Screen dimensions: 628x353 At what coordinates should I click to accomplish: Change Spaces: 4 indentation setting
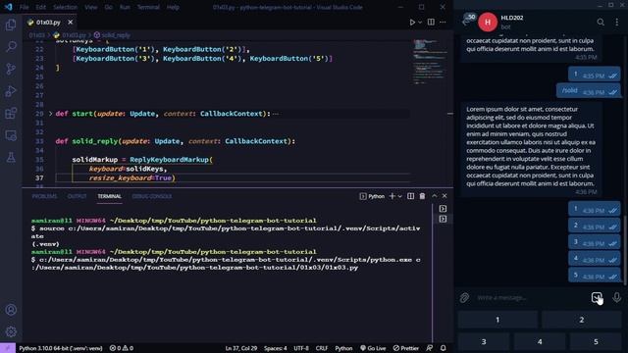(x=275, y=348)
